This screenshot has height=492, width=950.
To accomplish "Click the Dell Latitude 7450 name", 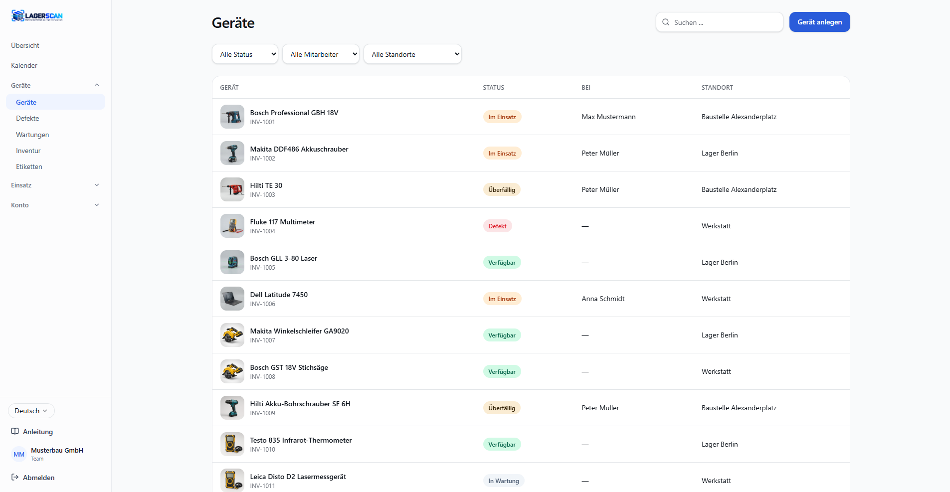I will 279,295.
